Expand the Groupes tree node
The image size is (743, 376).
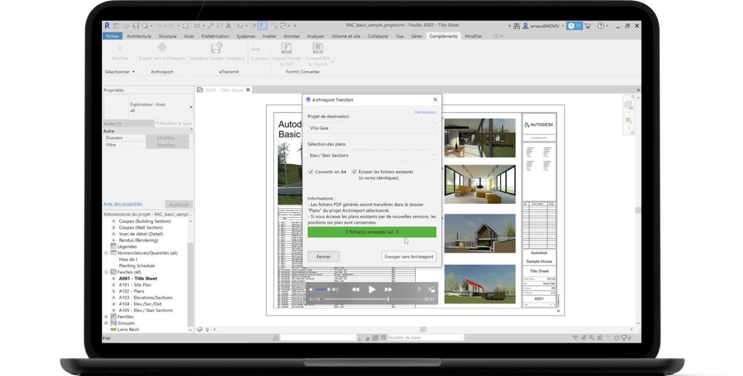click(106, 323)
